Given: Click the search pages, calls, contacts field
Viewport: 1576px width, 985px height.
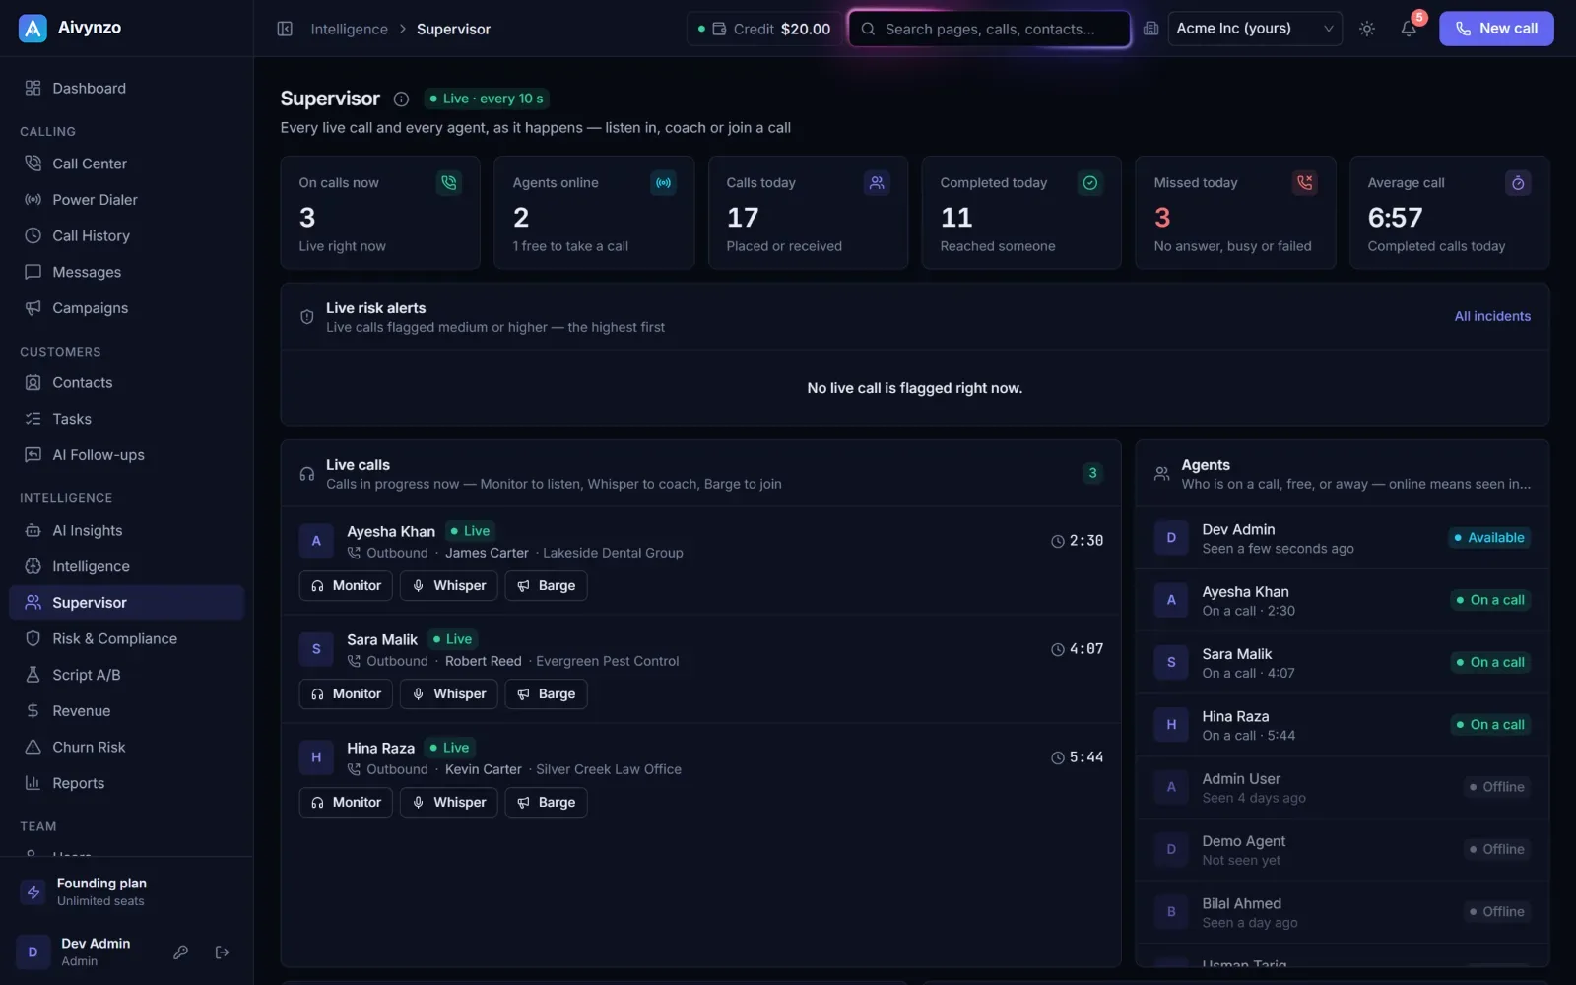Looking at the screenshot, I should (x=989, y=29).
